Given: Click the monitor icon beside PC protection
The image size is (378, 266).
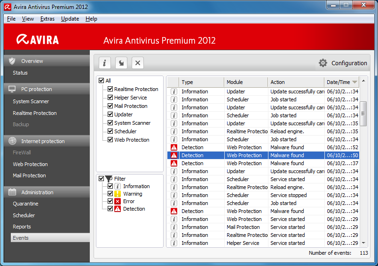Looking at the screenshot, I should tap(12, 89).
